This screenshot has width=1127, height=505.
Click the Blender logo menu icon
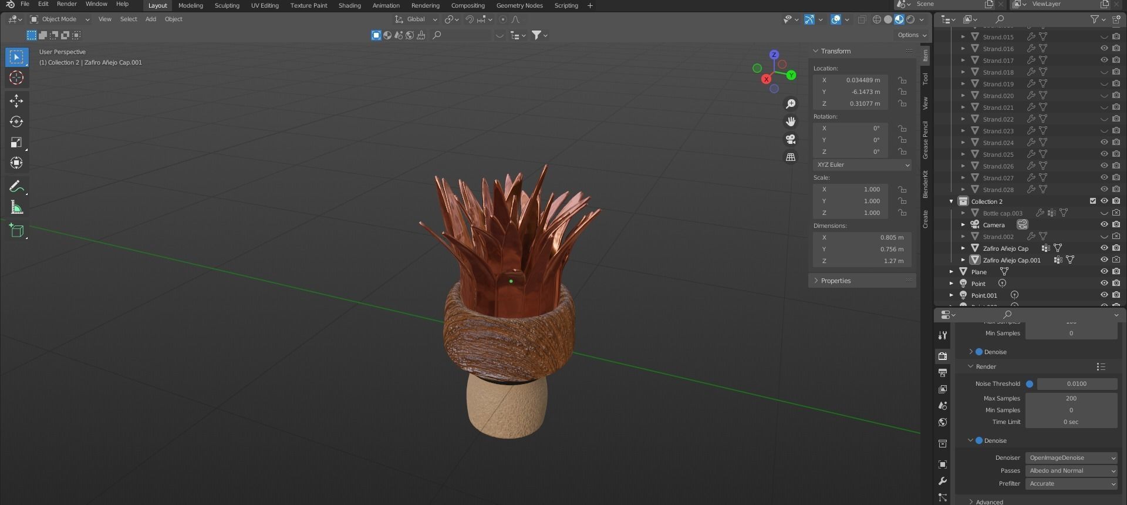10,4
